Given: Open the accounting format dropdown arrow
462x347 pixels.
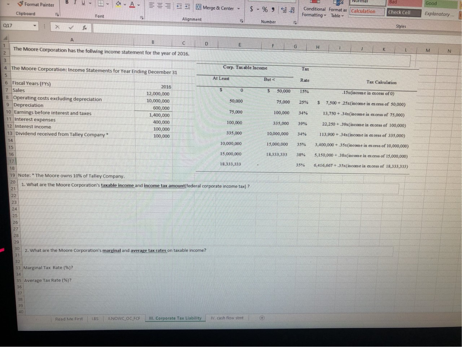Looking at the screenshot, I should (x=258, y=9).
